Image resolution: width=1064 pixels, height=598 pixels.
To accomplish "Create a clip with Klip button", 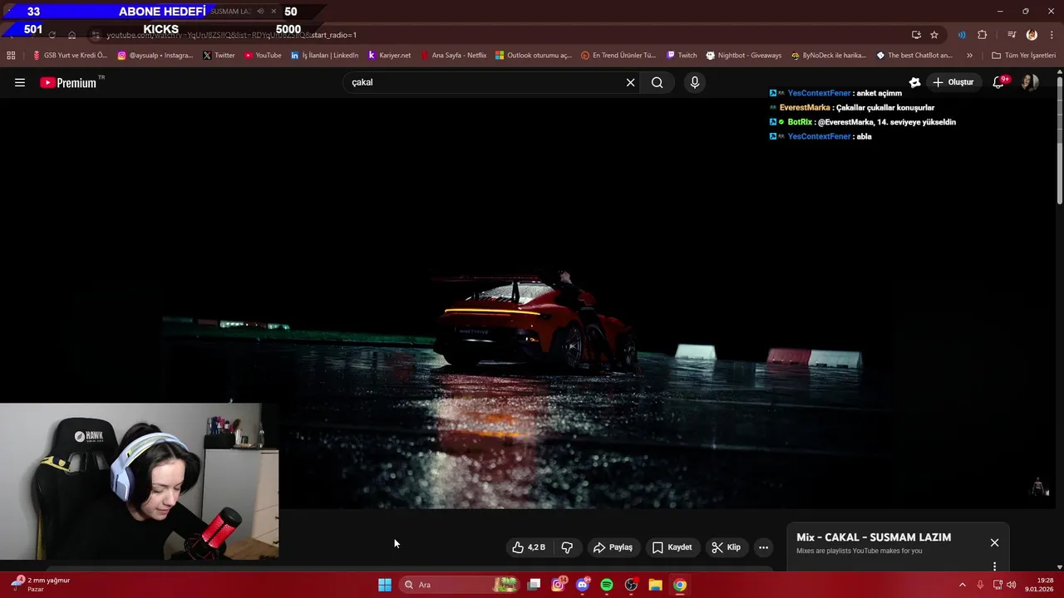I will (x=726, y=547).
